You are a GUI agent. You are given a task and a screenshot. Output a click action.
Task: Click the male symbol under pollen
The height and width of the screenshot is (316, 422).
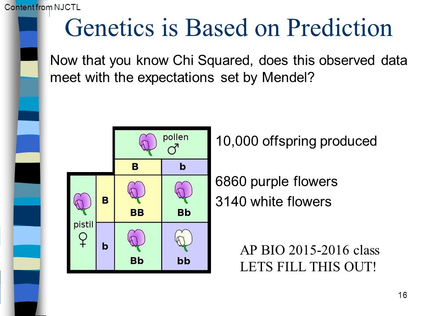173,149
